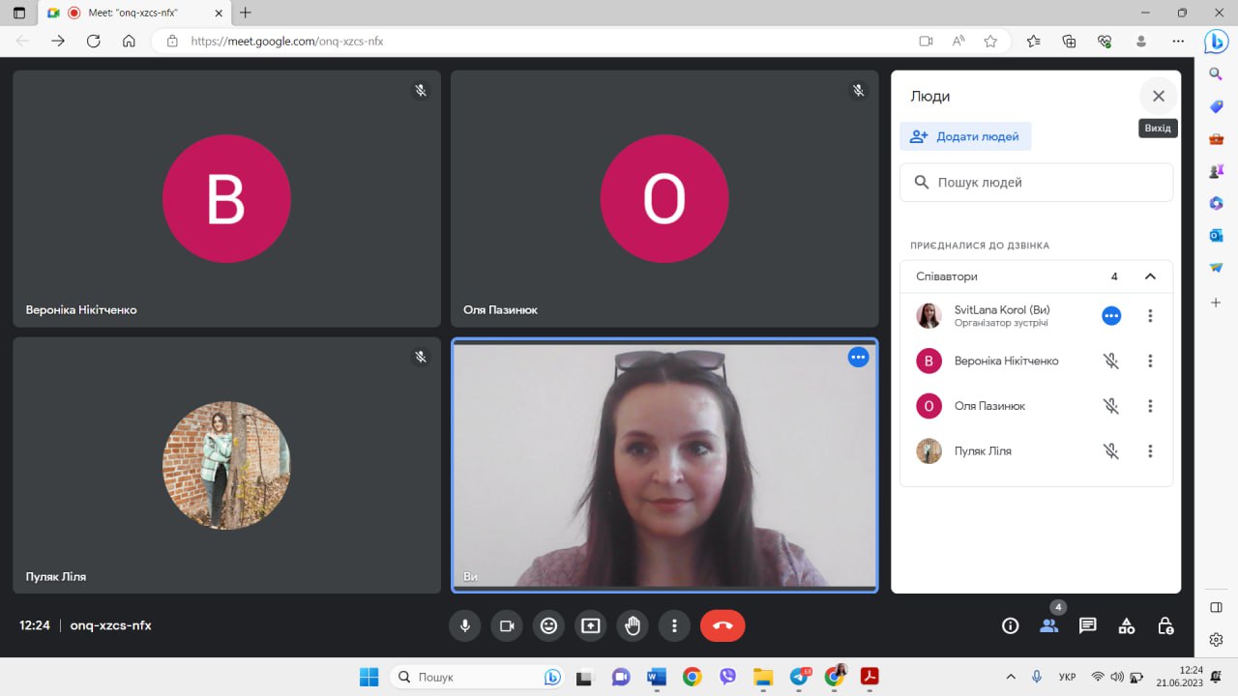Open the activities icon
Viewport: 1238px width, 696px height.
click(1127, 625)
